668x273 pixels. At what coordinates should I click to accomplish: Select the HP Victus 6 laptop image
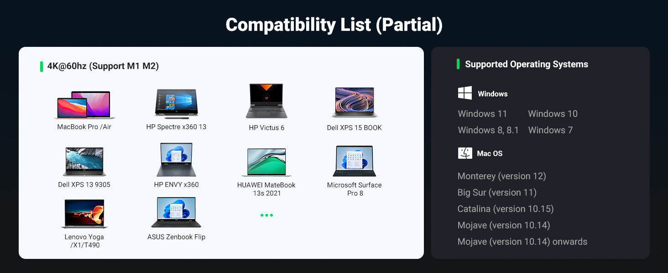[266, 101]
